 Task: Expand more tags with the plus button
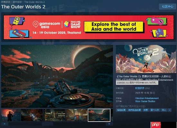(170, 110)
